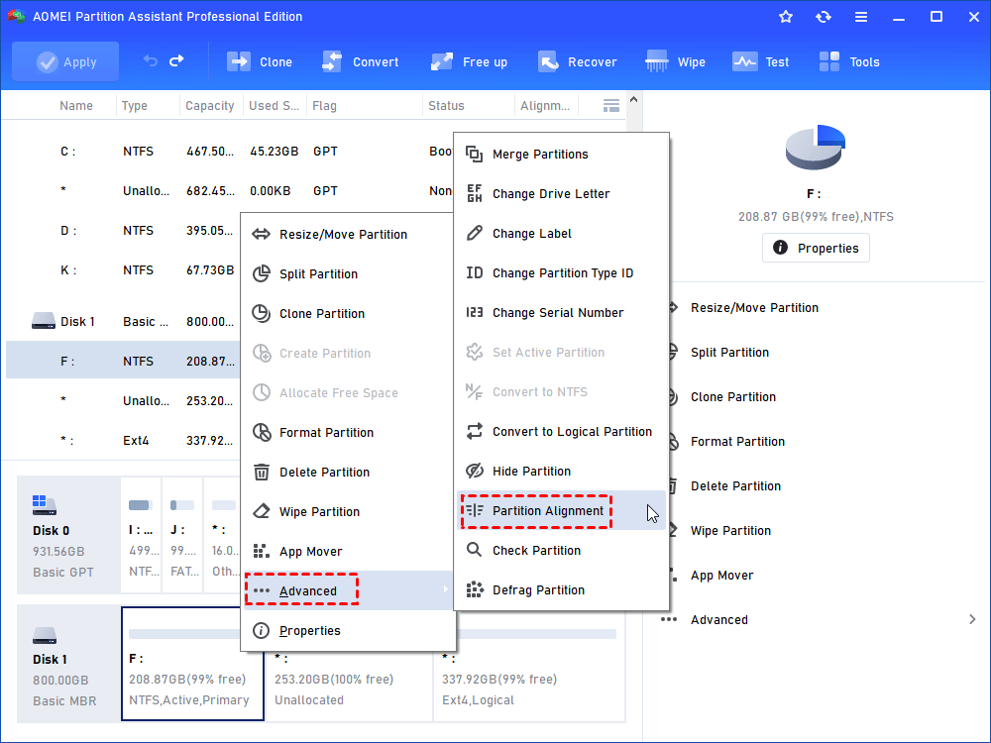Select Check Partition in the submenu
This screenshot has height=743, width=991.
(x=536, y=551)
